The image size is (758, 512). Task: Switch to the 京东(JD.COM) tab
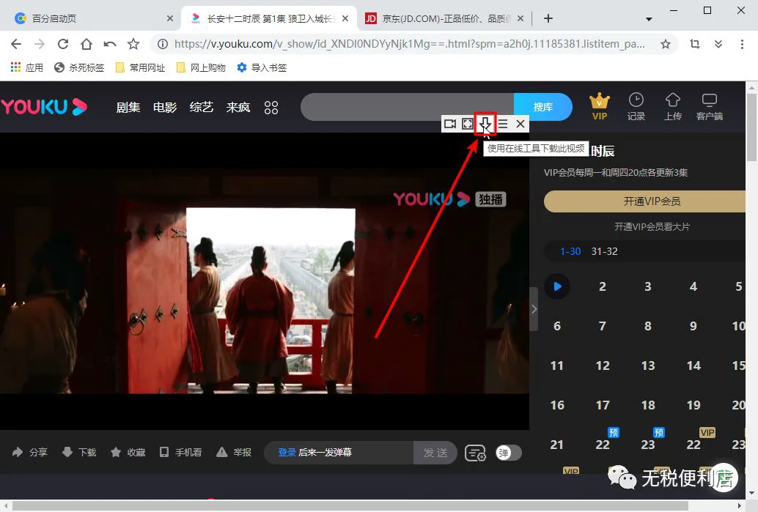click(444, 18)
